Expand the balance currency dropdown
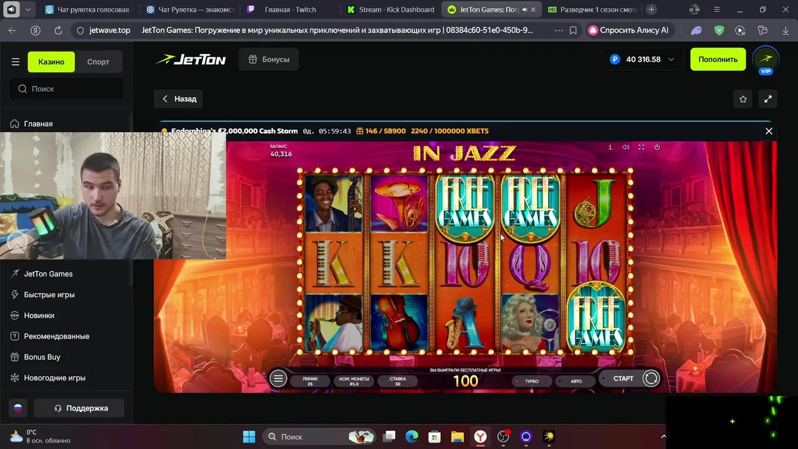Viewport: 798px width, 449px height. coord(671,59)
